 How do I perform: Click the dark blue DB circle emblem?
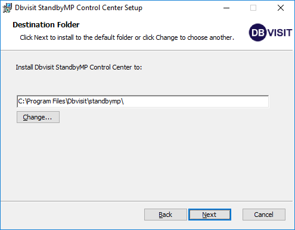click(x=258, y=33)
